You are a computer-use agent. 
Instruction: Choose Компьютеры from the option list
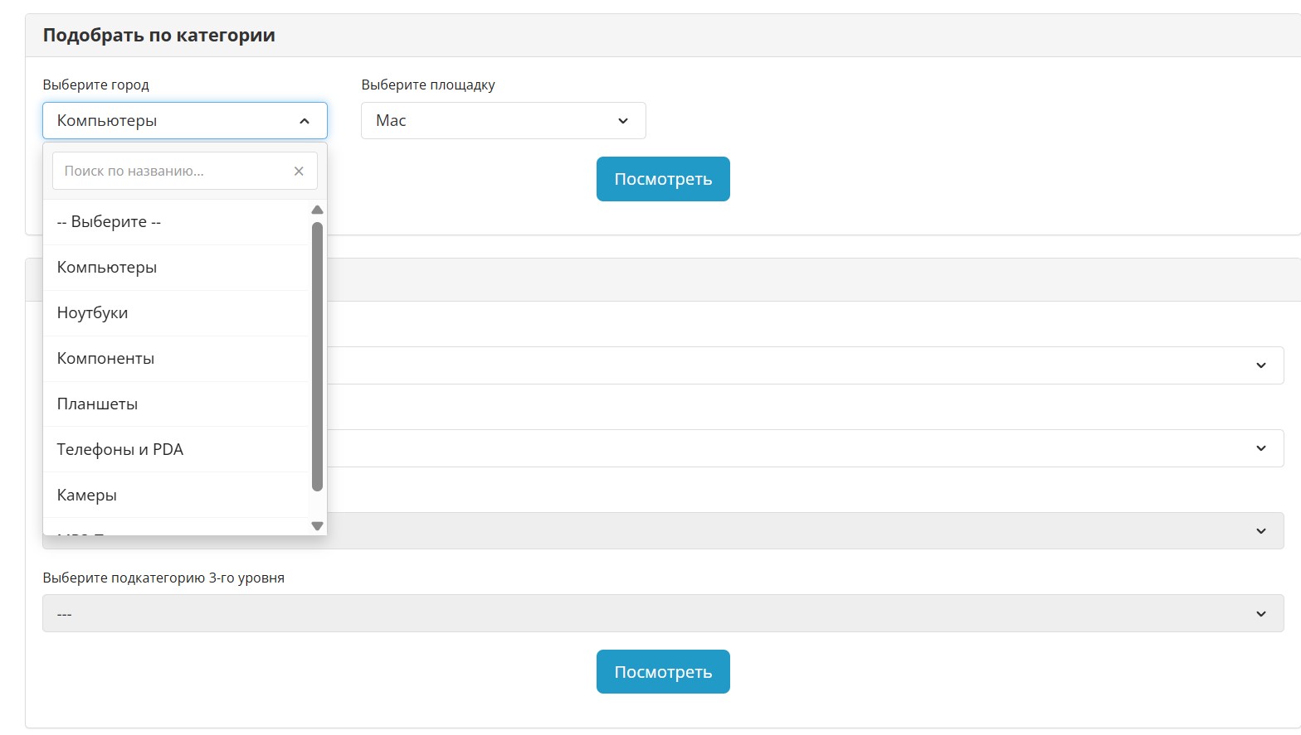[176, 268]
